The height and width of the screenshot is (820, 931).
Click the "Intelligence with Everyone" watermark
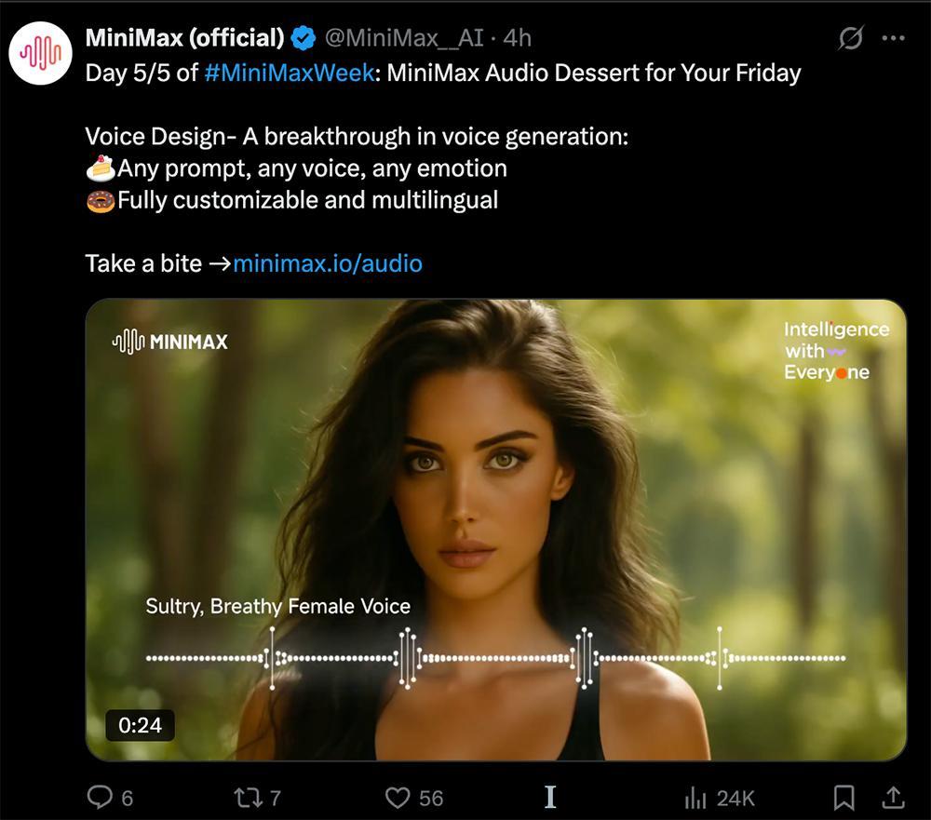(835, 351)
